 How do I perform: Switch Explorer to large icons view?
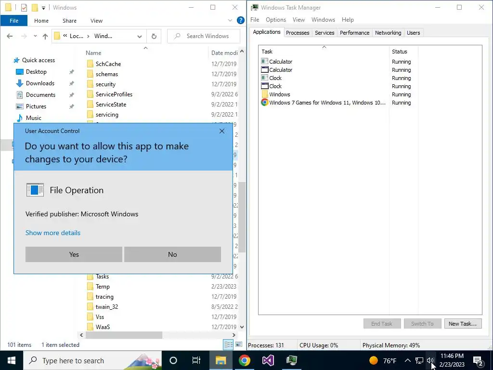click(239, 345)
